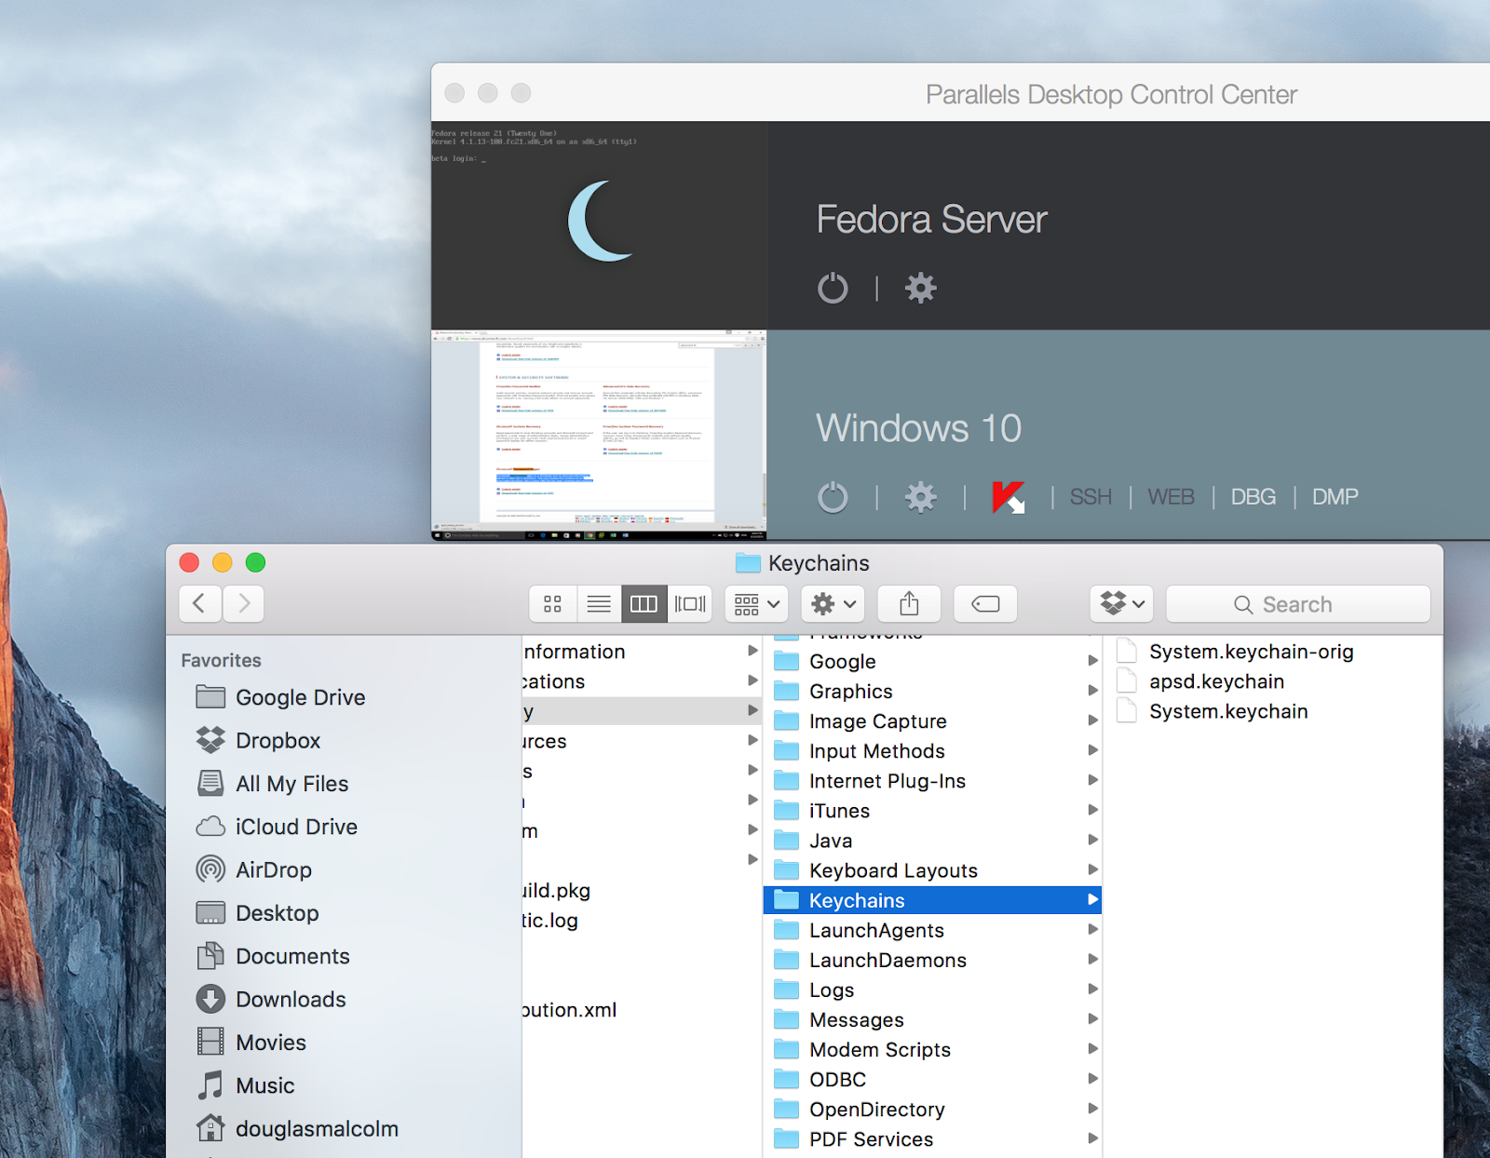Click WEB link for Windows 10

[1171, 497]
